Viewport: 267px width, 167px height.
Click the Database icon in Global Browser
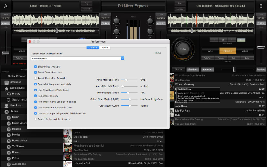pos(7,82)
